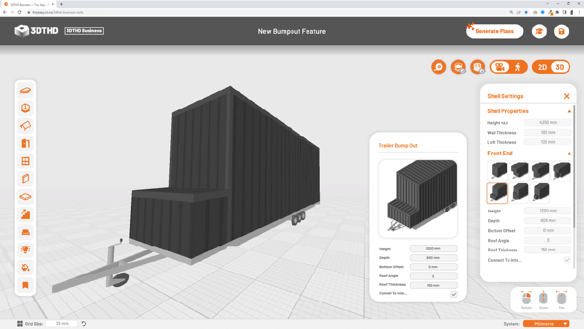The width and height of the screenshot is (584, 329).
Task: Click Bottom Offset field in Trailer Bump Out card
Action: tap(434, 267)
